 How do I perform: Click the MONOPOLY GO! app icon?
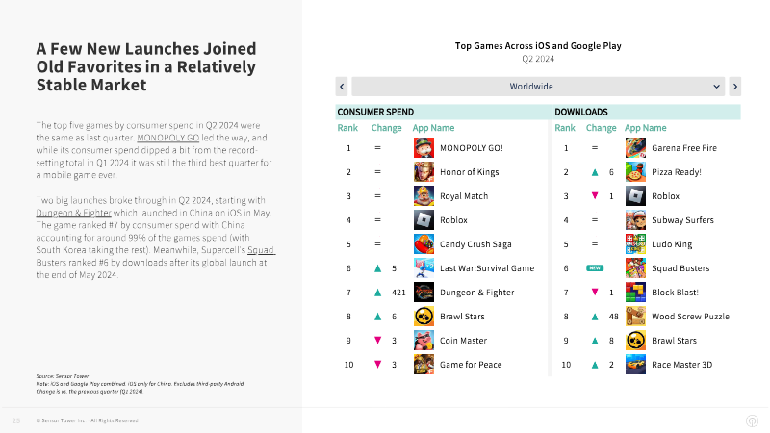click(x=423, y=148)
